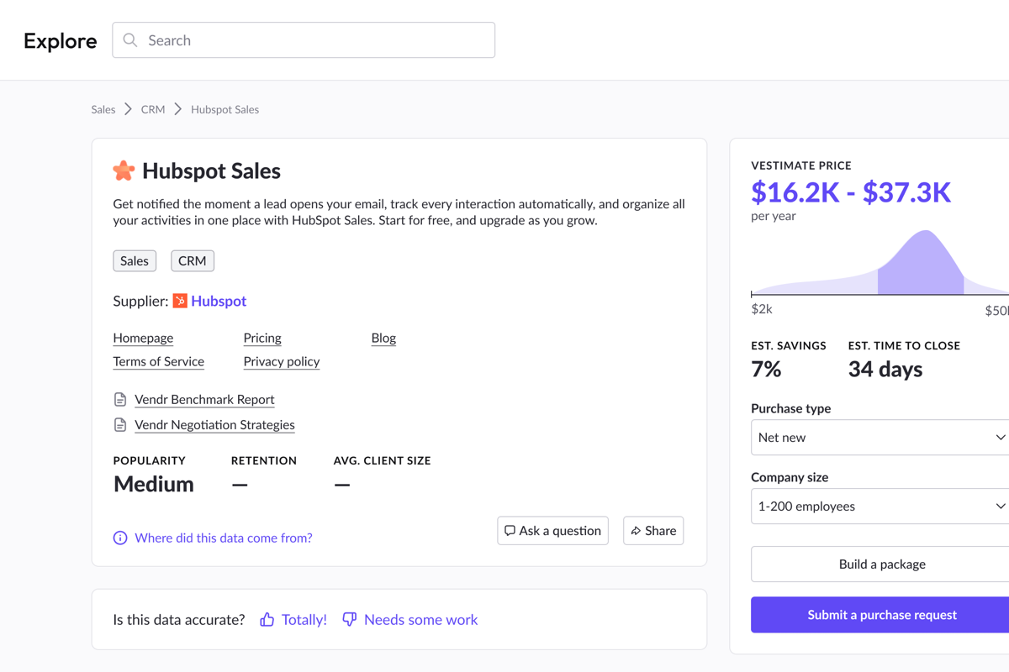Open the Pricing link
The image size is (1009, 672).
click(262, 338)
